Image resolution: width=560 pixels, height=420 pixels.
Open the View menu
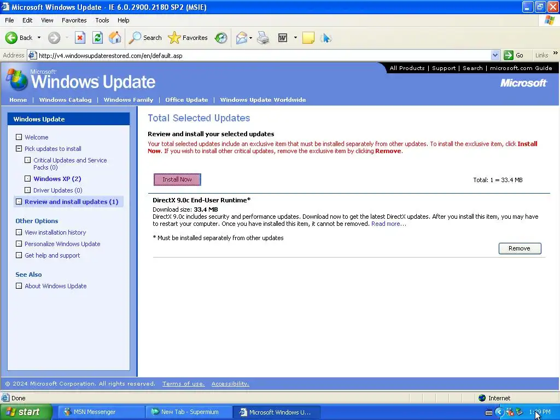pyautogui.click(x=47, y=20)
